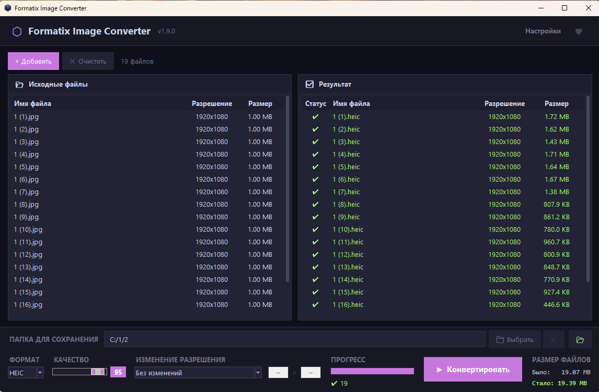Click the heart icon next to Настройки
The width and height of the screenshot is (599, 392).
point(579,32)
